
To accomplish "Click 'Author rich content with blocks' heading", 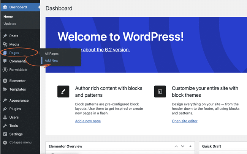I will [x=109, y=91].
